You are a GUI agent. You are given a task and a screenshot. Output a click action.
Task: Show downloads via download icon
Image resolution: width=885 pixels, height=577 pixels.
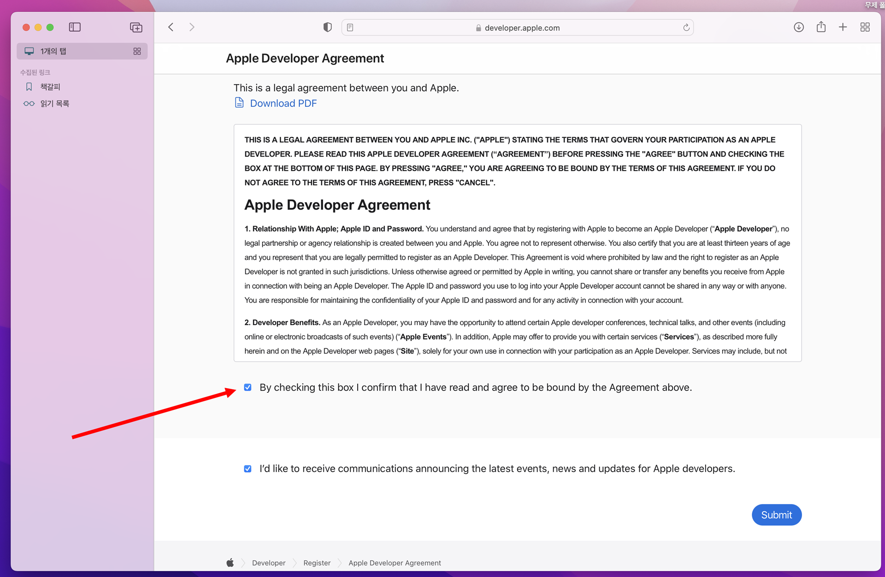799,27
